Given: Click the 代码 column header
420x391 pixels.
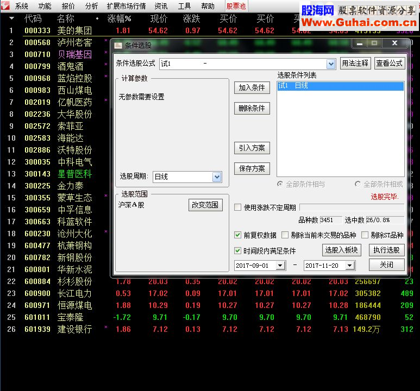Looking at the screenshot, I should [33, 19].
